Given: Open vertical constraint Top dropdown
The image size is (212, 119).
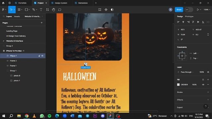Looking at the screenshot, I should [x=194, y=58].
